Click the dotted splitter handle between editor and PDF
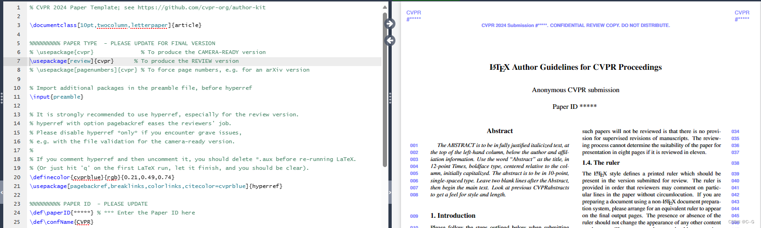The height and width of the screenshot is (228, 761). [390, 98]
